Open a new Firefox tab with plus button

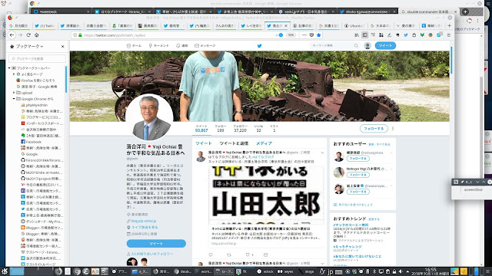pyautogui.click(x=449, y=25)
